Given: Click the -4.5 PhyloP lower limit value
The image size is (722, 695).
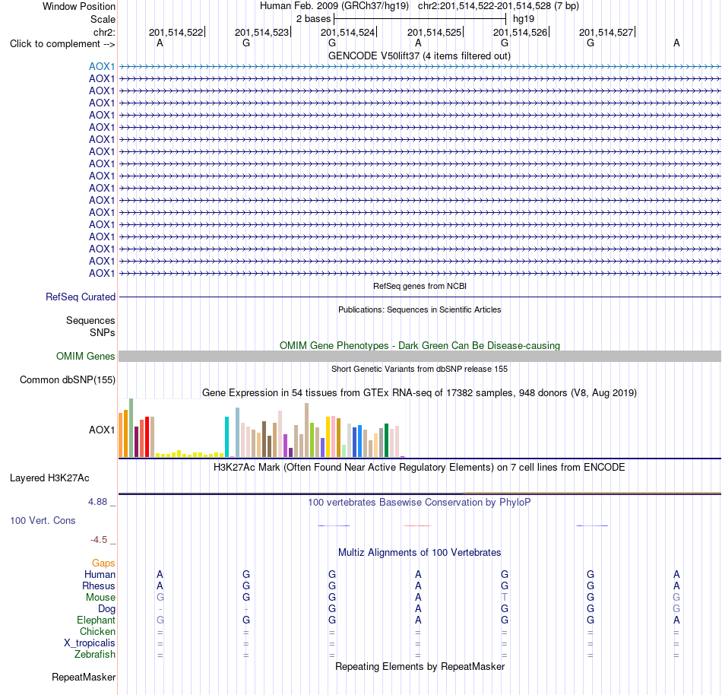Looking at the screenshot, I should pyautogui.click(x=99, y=539).
